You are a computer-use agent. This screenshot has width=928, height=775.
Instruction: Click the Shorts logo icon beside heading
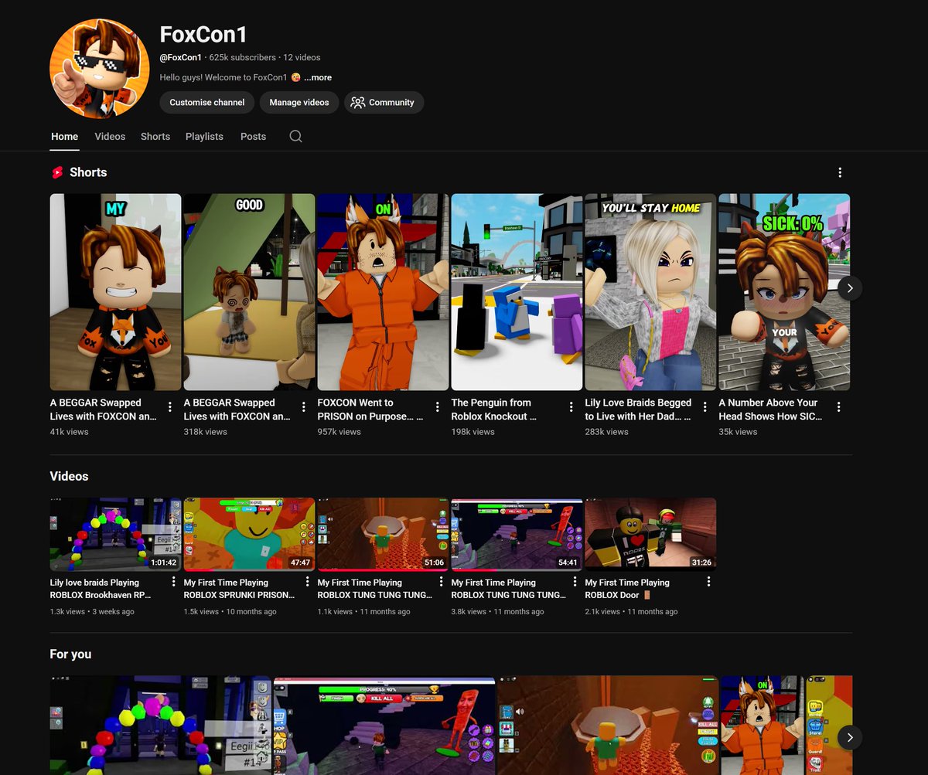56,172
